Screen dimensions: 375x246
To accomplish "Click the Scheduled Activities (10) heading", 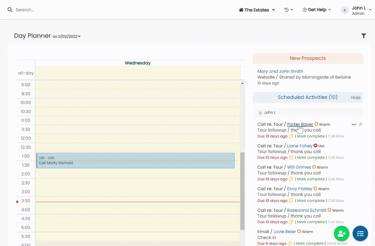I will (x=307, y=97).
